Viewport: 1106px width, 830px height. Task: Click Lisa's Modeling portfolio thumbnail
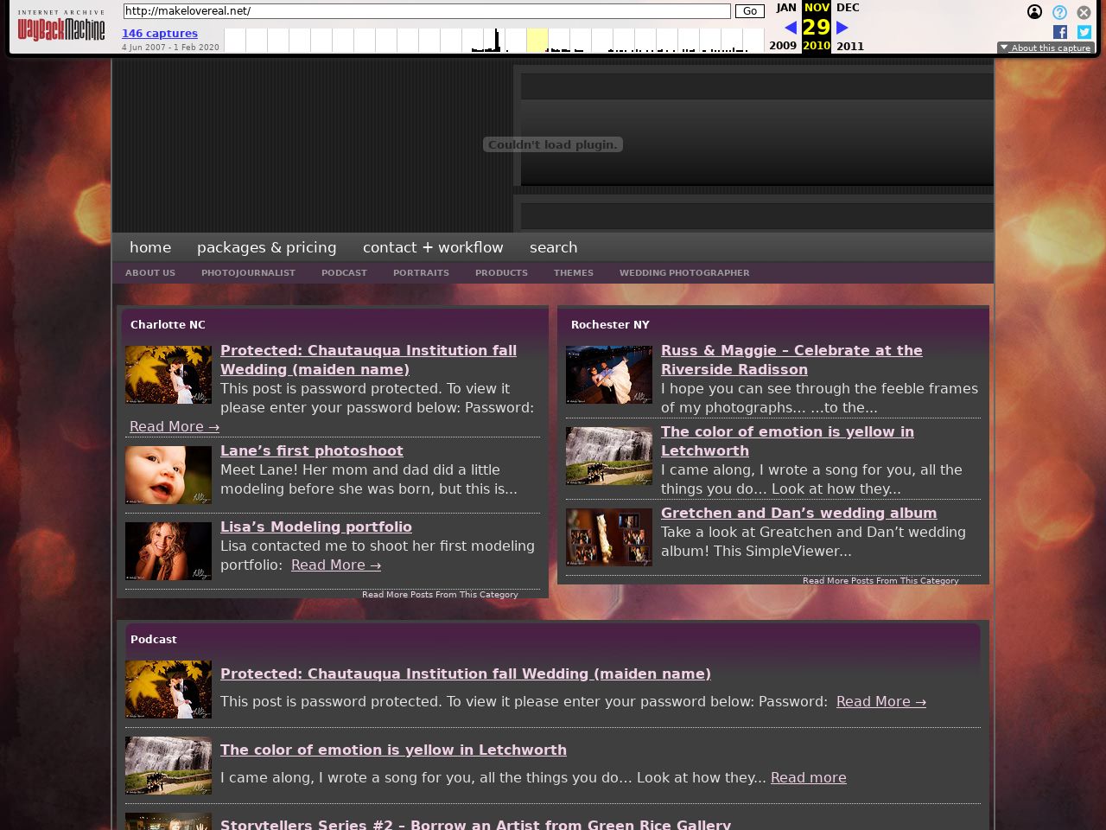point(168,551)
